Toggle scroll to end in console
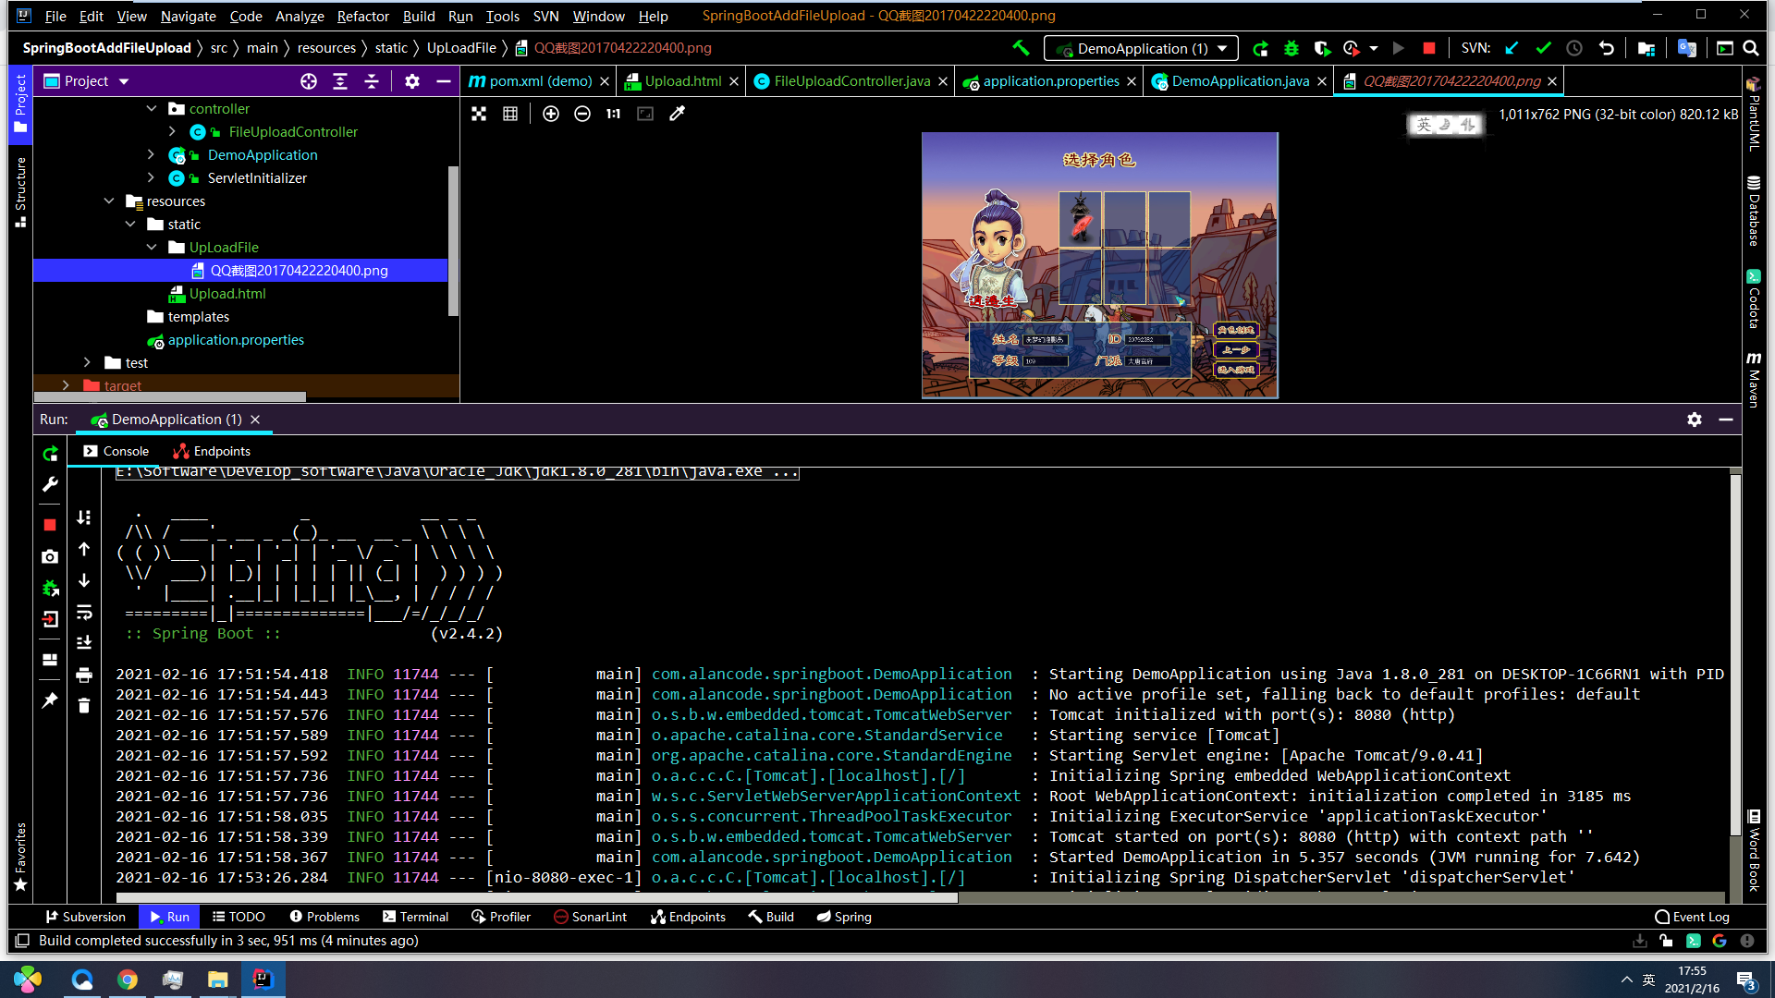The height and width of the screenshot is (998, 1775). click(x=84, y=643)
